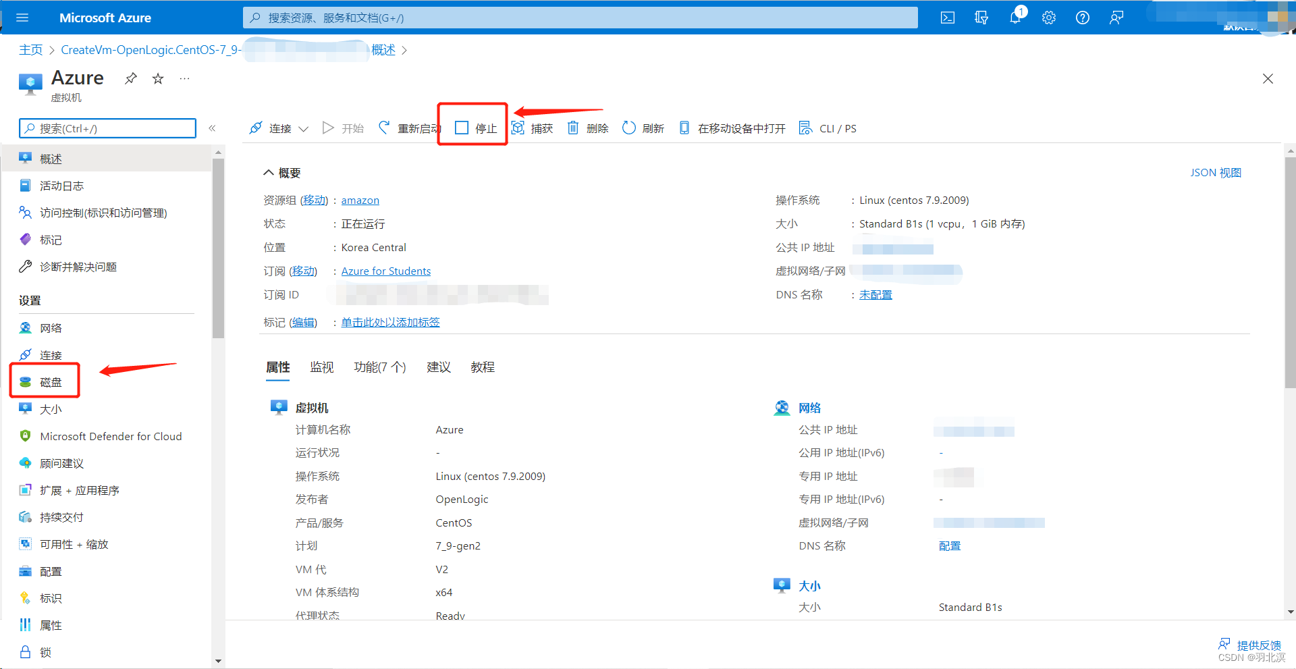Open directories and subscriptions filter icon
The image size is (1296, 669).
pyautogui.click(x=981, y=18)
